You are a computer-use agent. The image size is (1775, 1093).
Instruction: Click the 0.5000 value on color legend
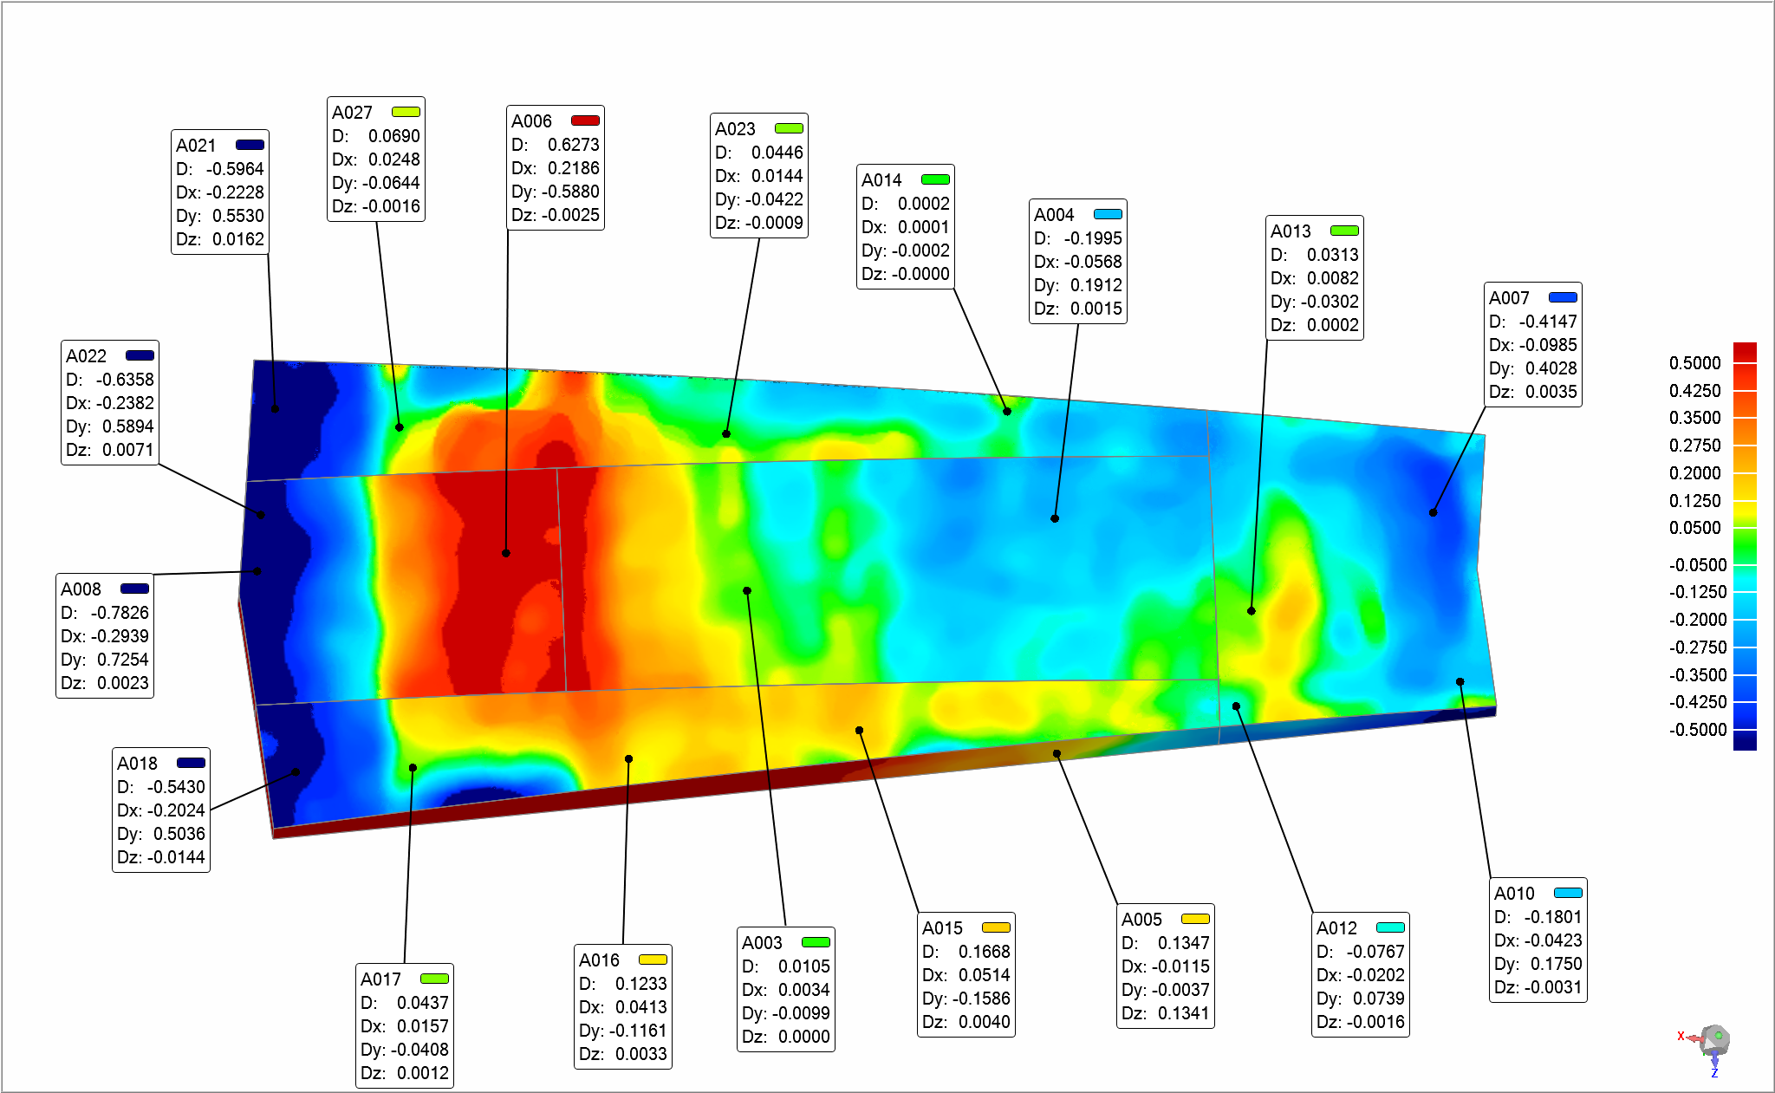point(1694,363)
